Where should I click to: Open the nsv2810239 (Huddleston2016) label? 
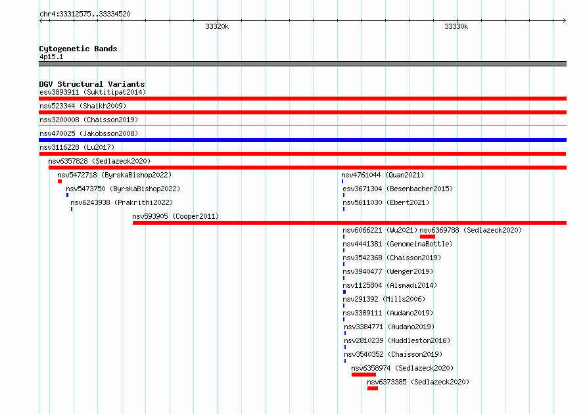click(397, 340)
